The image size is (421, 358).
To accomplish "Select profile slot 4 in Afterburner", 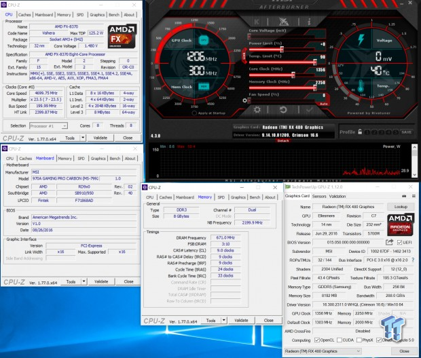I will click(x=388, y=132).
